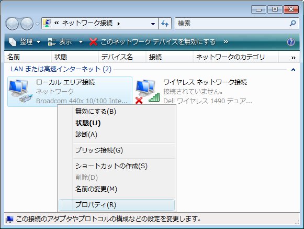Click the ローカル エリア接続 name text
Image resolution: width=304 pixels, height=229 pixels.
click(65, 82)
